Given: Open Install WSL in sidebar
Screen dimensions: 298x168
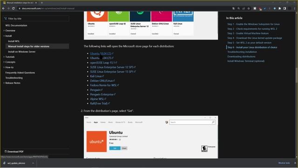Looking at the screenshot, I should tap(14, 41).
